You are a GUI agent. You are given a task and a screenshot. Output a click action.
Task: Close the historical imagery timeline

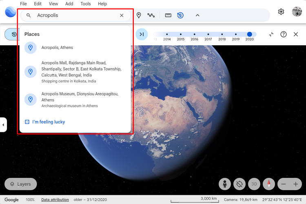point(296,34)
